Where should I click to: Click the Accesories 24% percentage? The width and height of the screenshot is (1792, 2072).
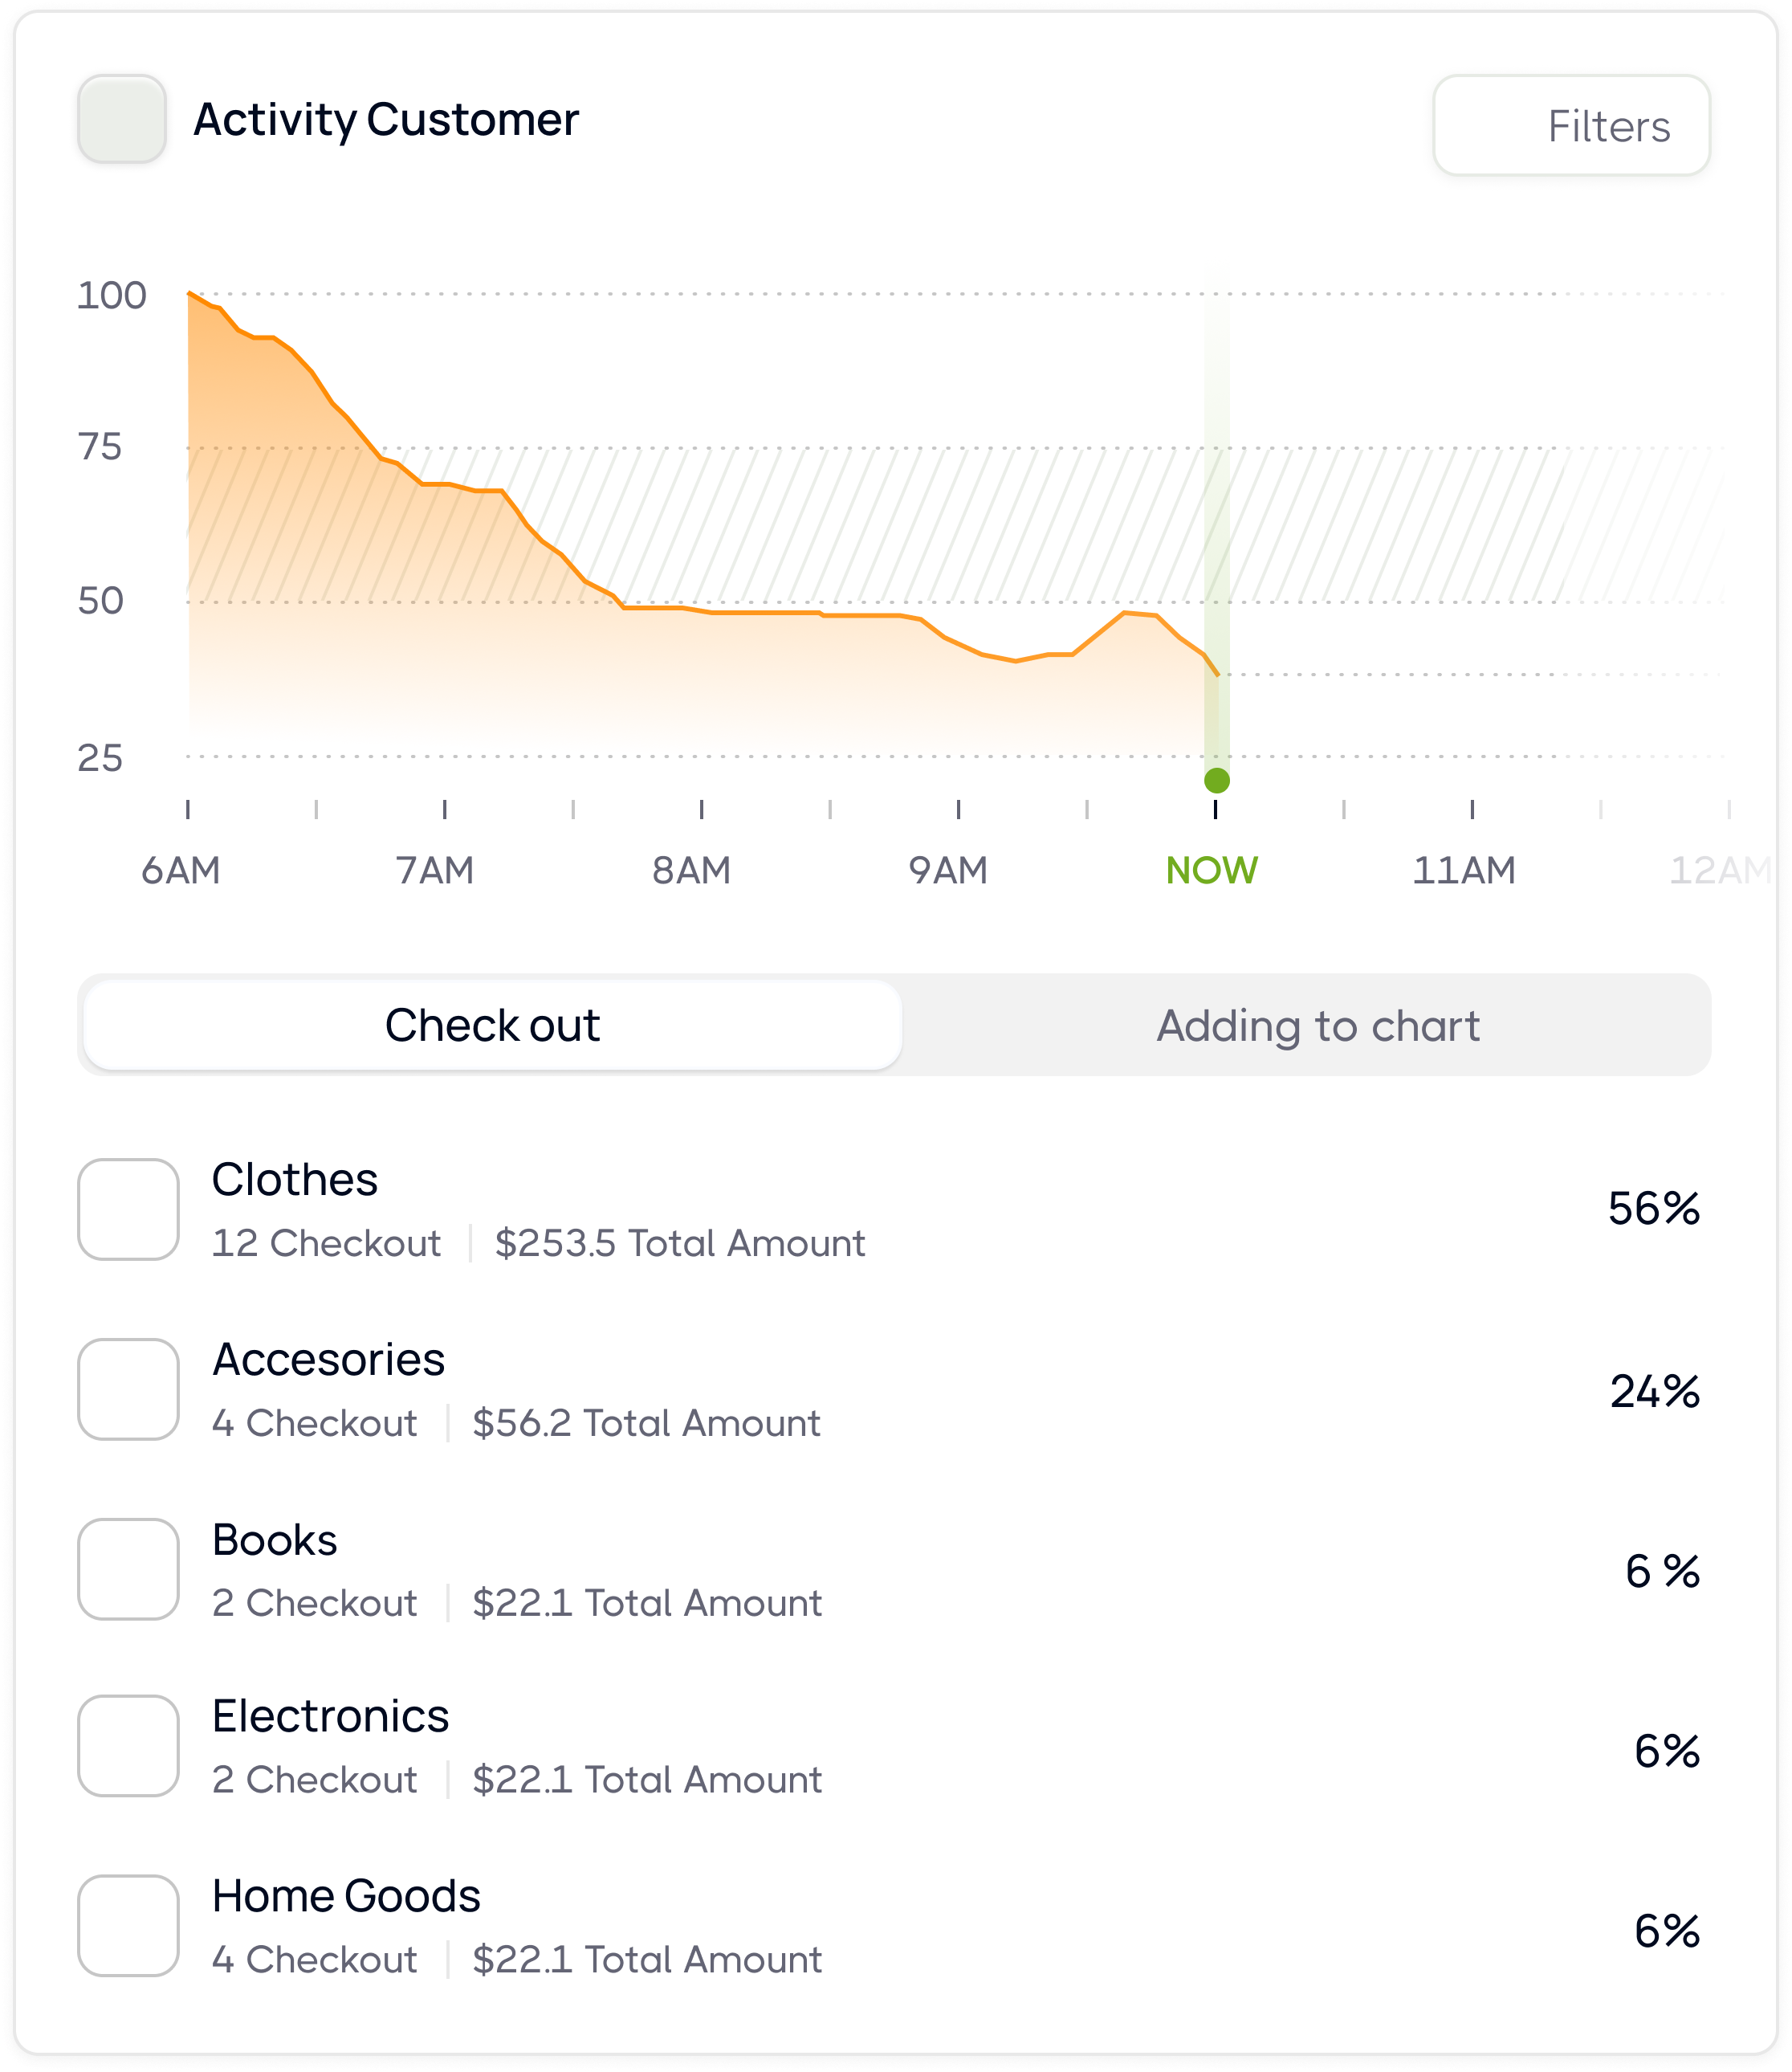(1654, 1392)
